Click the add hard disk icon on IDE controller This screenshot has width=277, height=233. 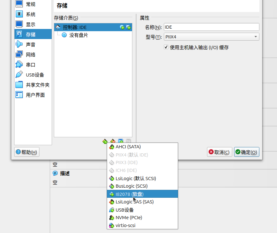pos(128,27)
